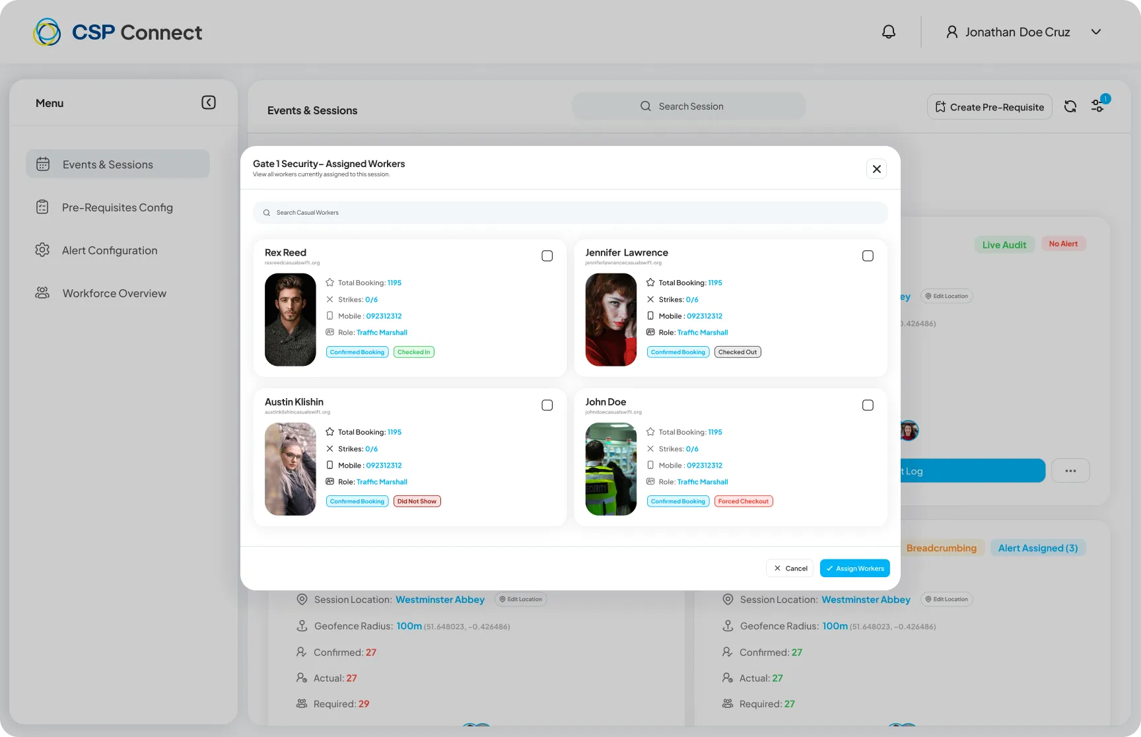Click John Doe's profile photo
The height and width of the screenshot is (737, 1141).
611,469
